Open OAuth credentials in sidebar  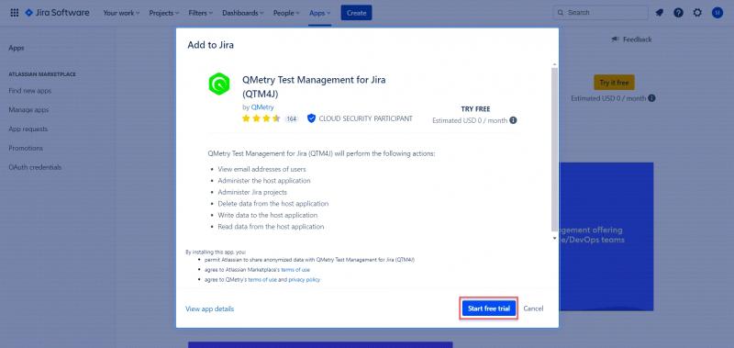[35, 167]
